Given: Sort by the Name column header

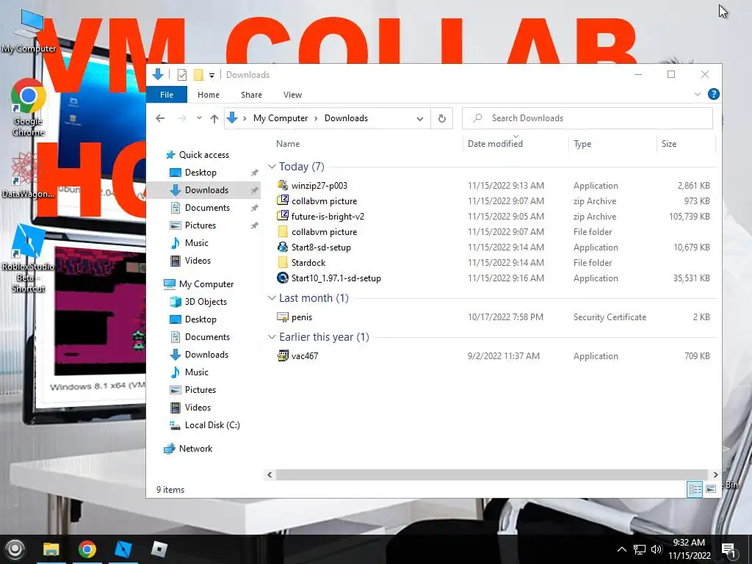Looking at the screenshot, I should pyautogui.click(x=288, y=144).
